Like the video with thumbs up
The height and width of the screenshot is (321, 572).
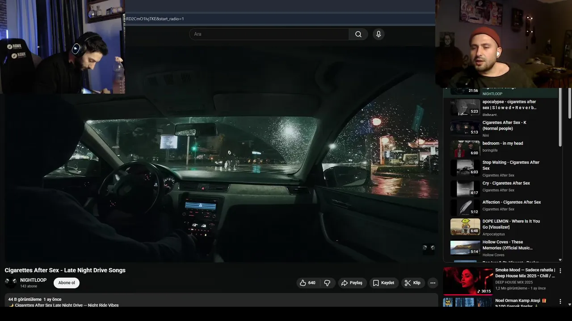click(x=307, y=283)
